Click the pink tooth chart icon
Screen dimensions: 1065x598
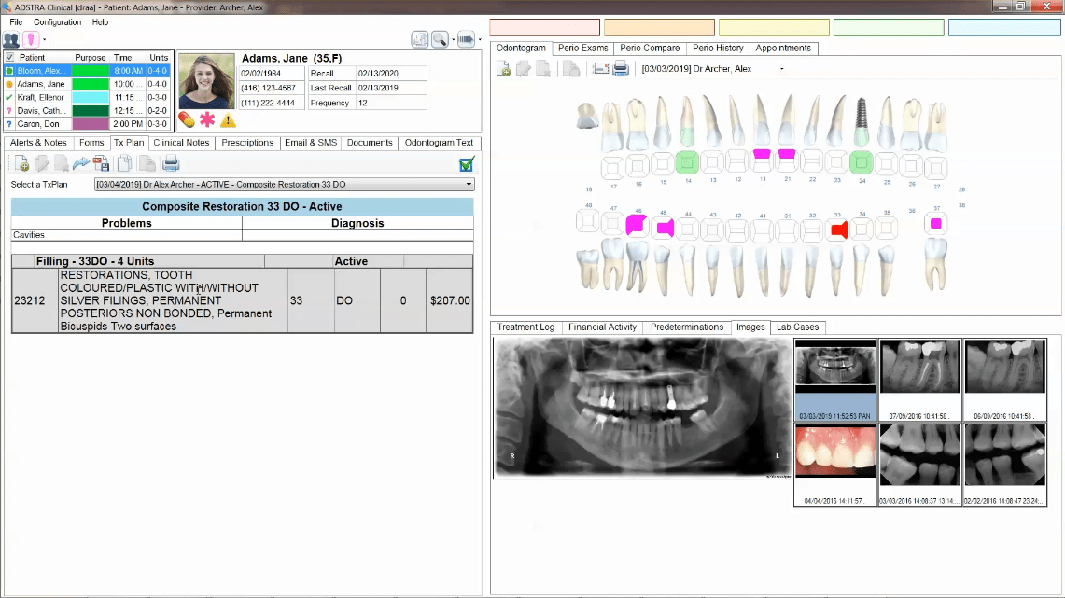tap(31, 39)
